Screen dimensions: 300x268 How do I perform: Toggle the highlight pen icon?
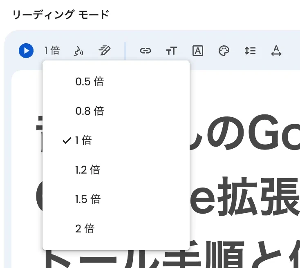pos(105,51)
